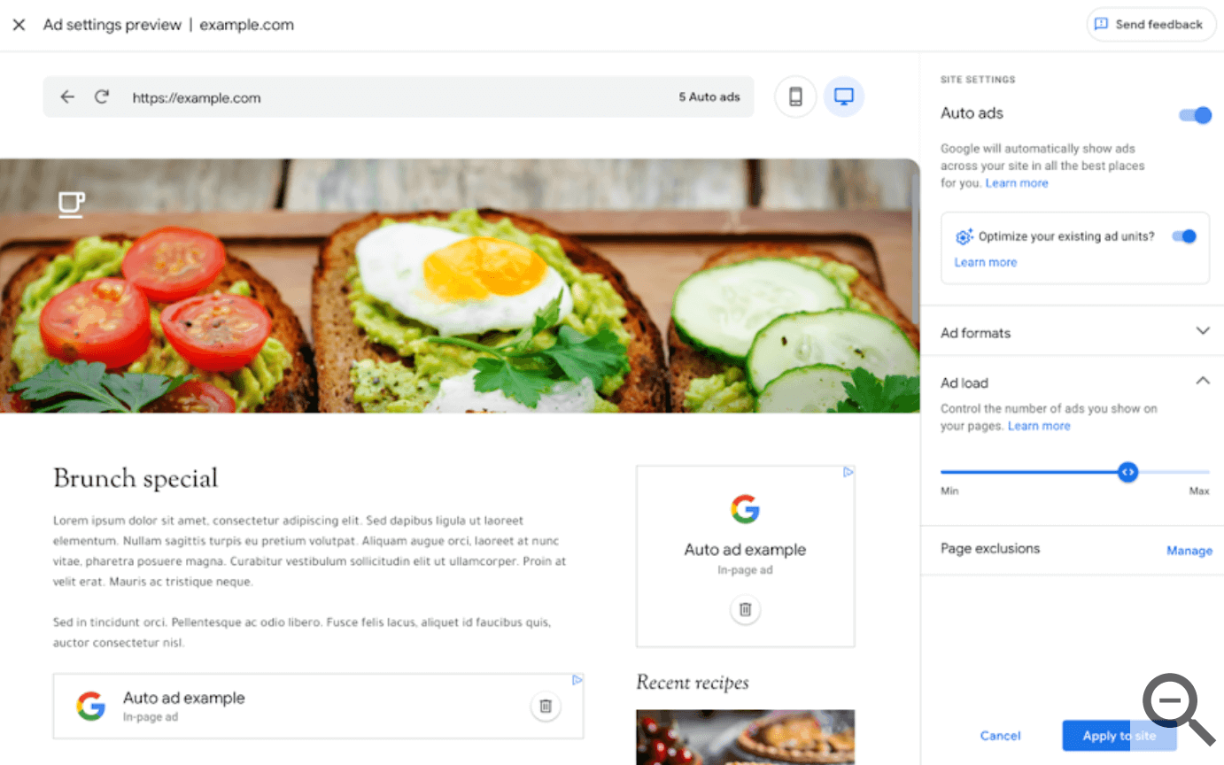The image size is (1224, 765).
Task: Turn off Auto ads
Action: pos(1195,115)
